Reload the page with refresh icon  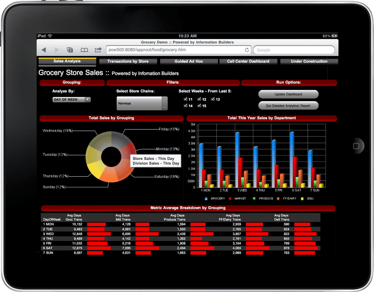247,50
